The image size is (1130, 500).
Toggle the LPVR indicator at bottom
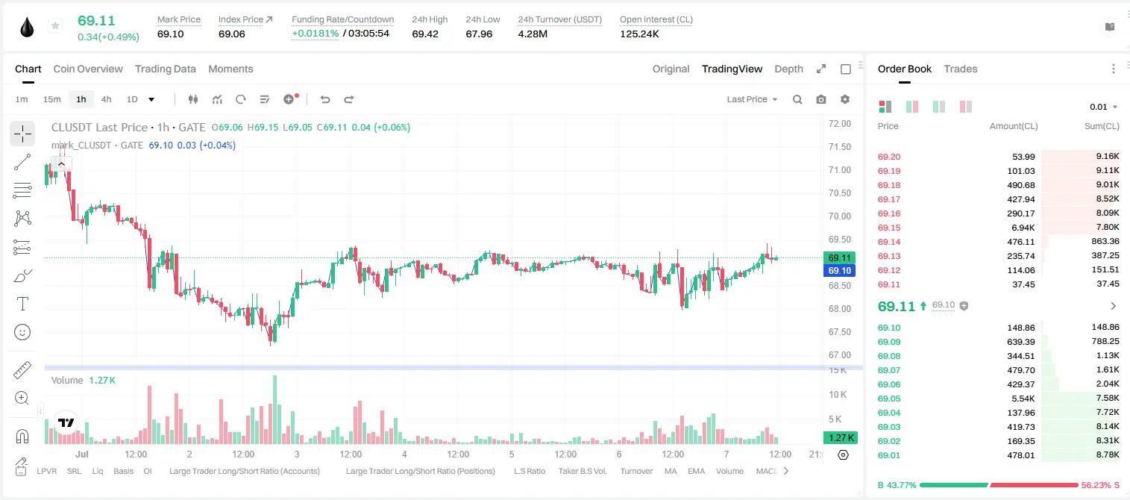click(x=47, y=471)
